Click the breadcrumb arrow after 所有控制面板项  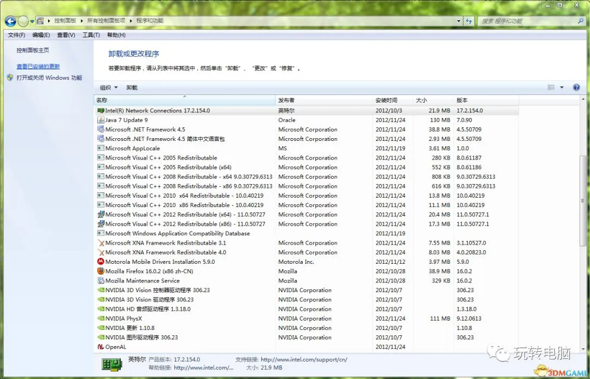[x=131, y=21]
